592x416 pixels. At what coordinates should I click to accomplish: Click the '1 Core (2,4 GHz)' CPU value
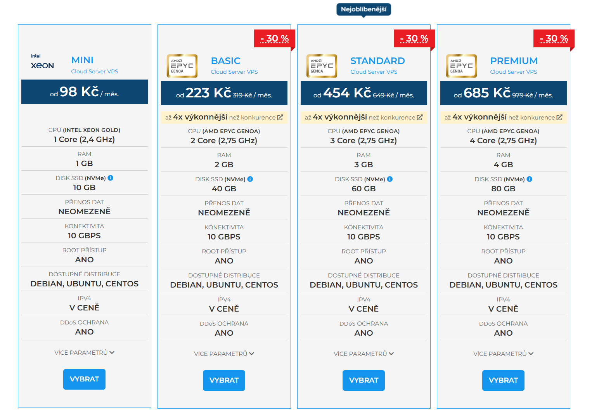84,139
